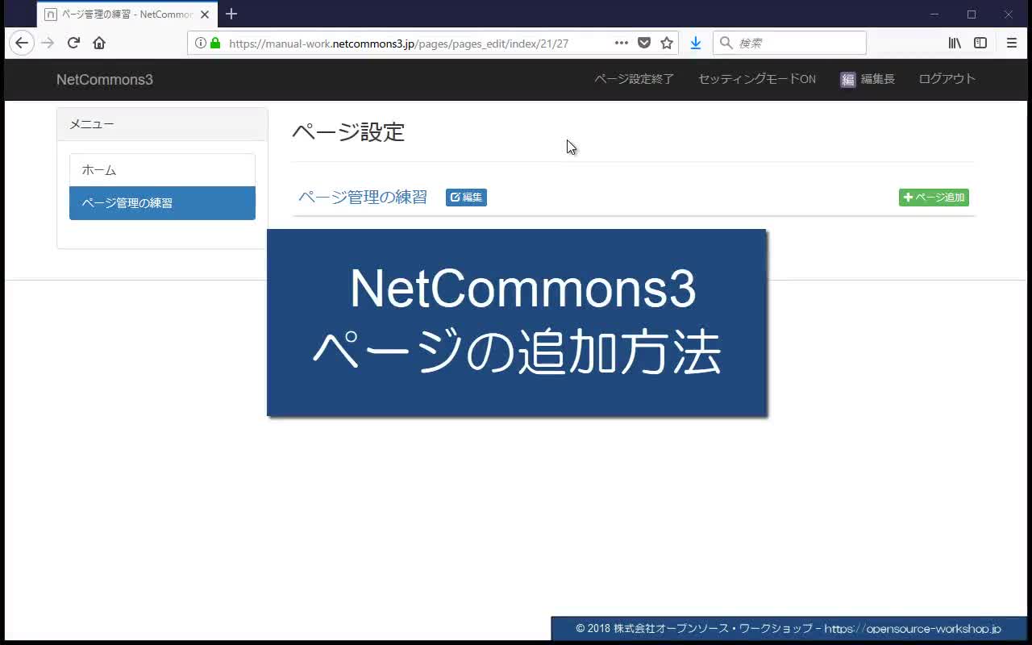Click ログアウト to log out

click(947, 79)
